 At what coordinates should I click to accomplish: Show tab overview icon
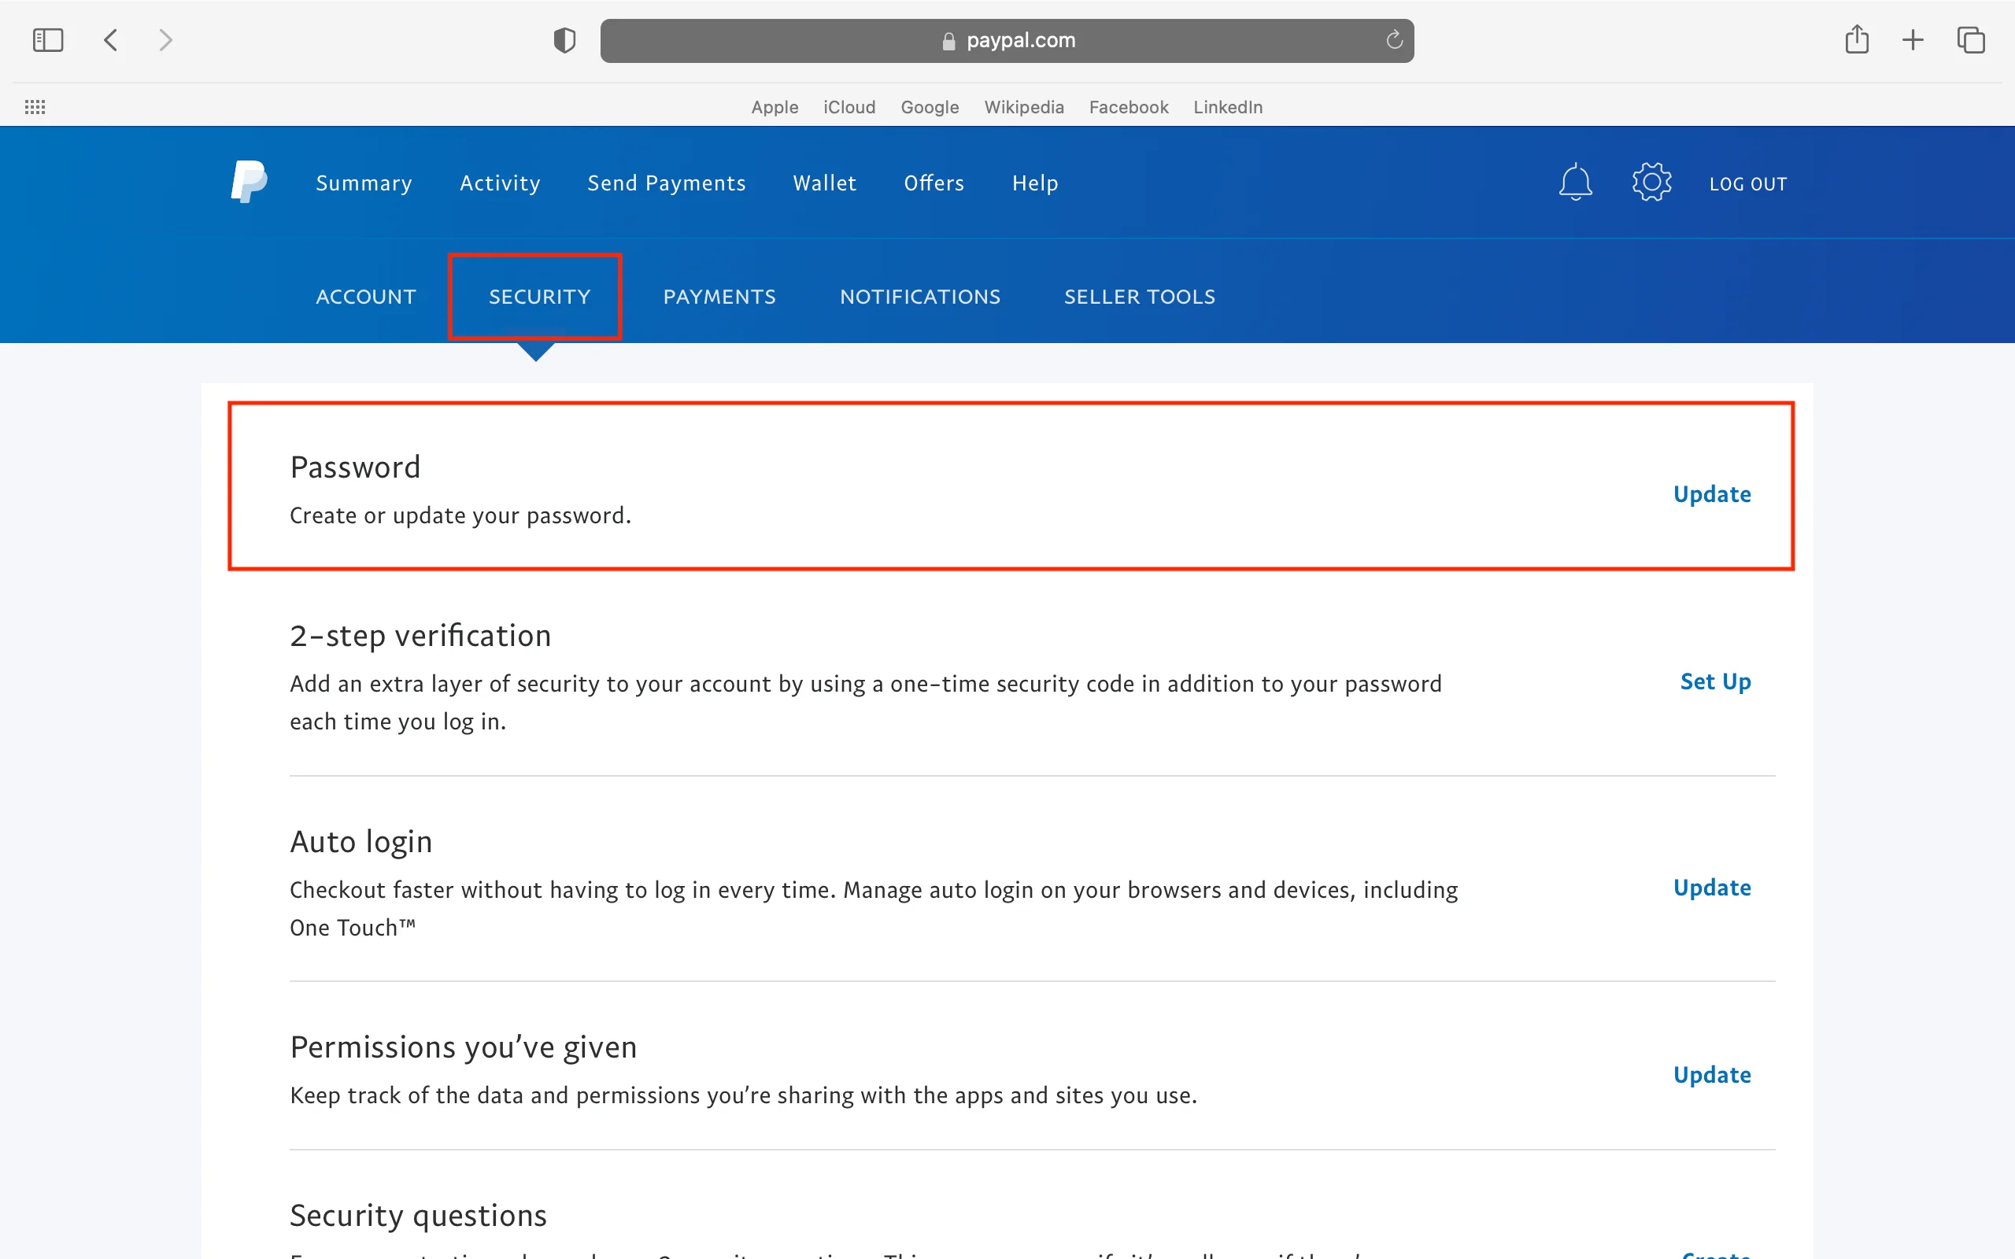tap(1970, 40)
